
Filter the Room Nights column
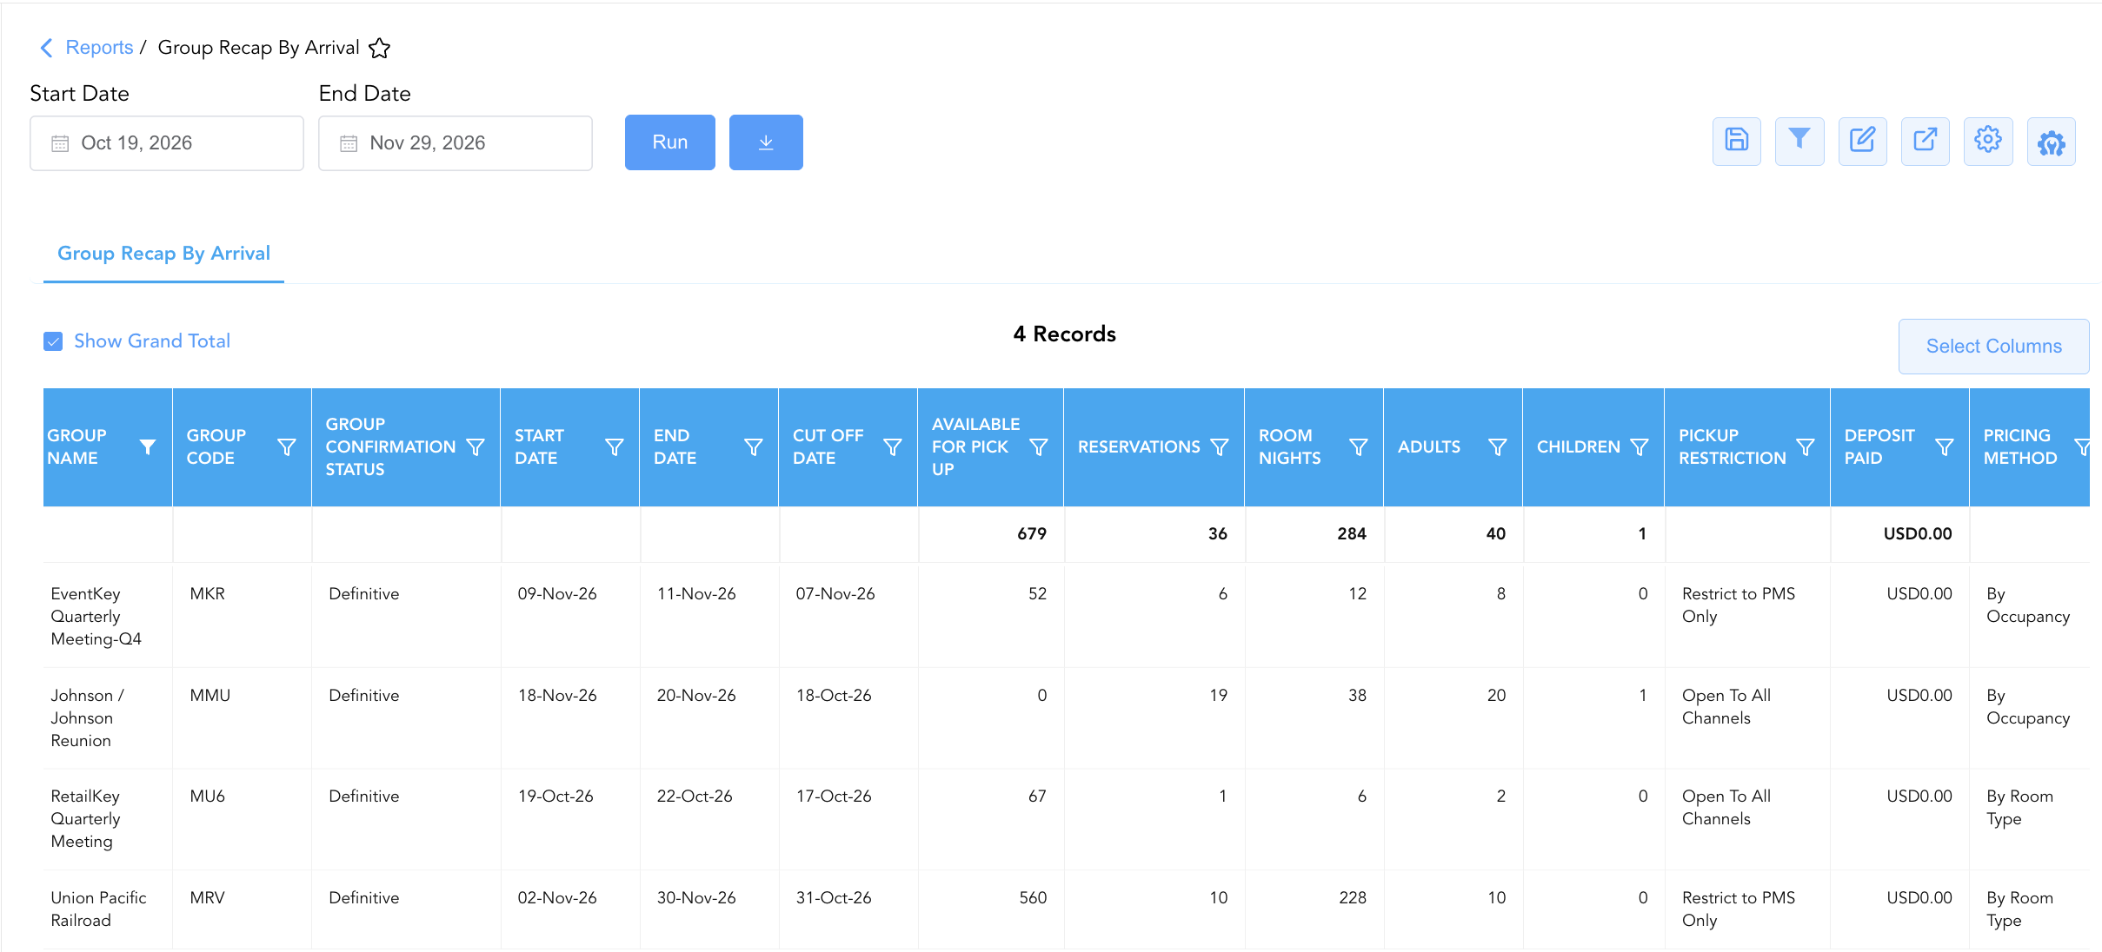coord(1358,446)
